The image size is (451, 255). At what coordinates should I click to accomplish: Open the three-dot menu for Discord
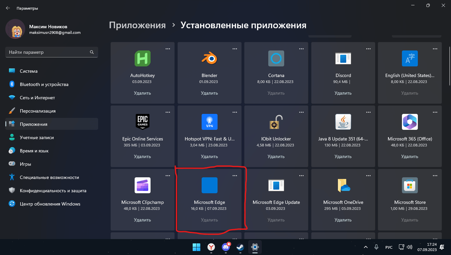[x=368, y=48]
